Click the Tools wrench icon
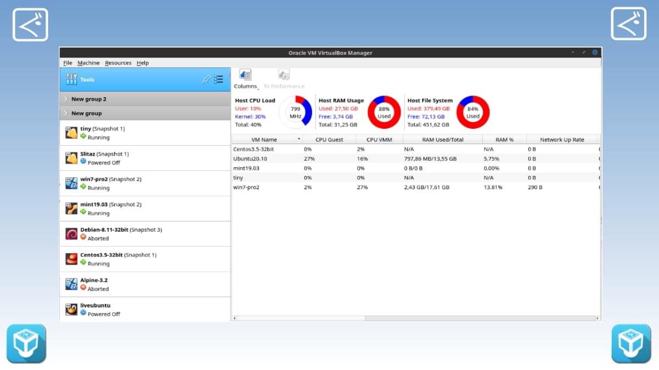659x370 pixels. (71, 79)
